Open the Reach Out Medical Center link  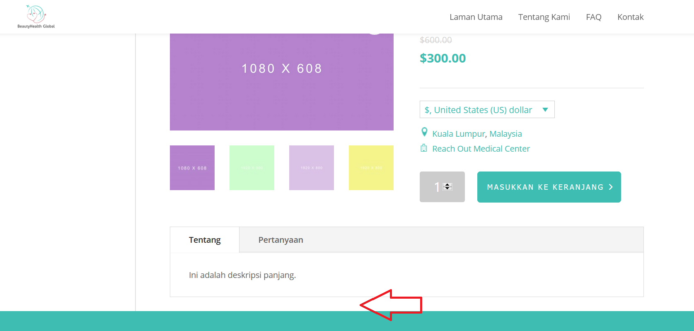click(x=481, y=149)
